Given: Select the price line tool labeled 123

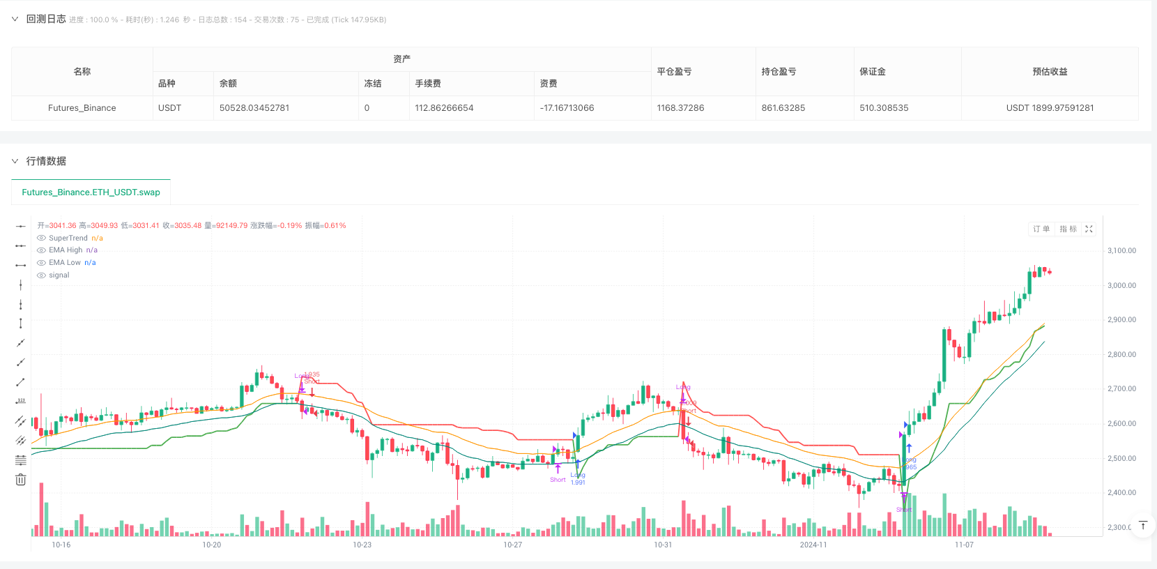Looking at the screenshot, I should pyautogui.click(x=21, y=401).
